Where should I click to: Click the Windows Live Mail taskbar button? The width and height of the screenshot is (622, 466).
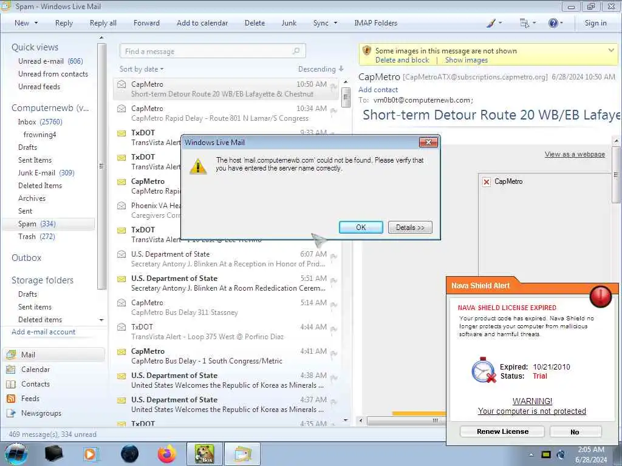click(x=243, y=454)
